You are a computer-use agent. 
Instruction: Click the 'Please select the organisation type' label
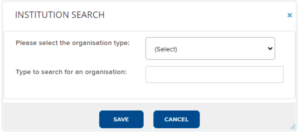(x=73, y=43)
